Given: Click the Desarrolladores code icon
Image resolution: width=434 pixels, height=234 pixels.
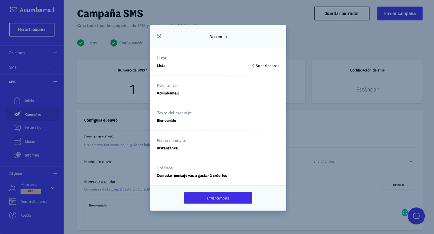Looking at the screenshot, I should click(x=13, y=202).
